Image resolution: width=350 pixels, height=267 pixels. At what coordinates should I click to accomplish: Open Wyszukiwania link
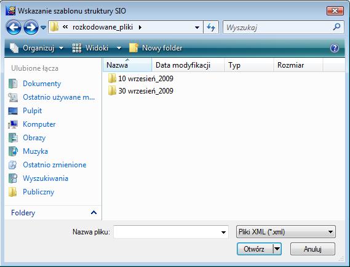tap(46, 178)
